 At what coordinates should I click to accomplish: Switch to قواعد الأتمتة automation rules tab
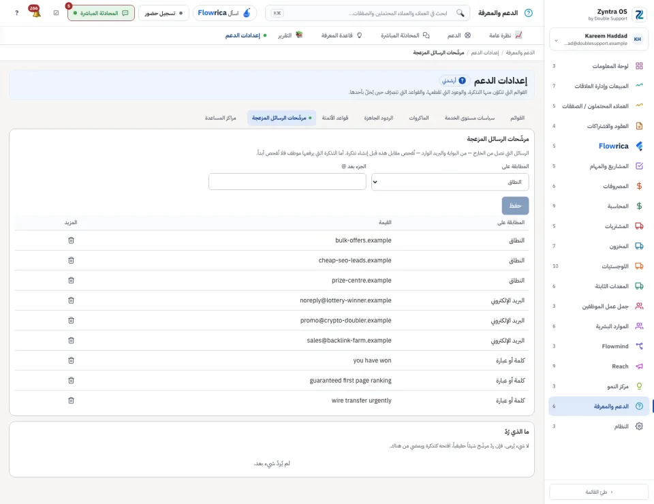335,118
